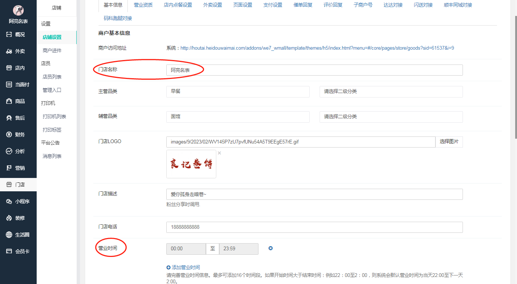Click the 选择图片 button
Viewport: 517px width, 284px height.
tap(449, 142)
